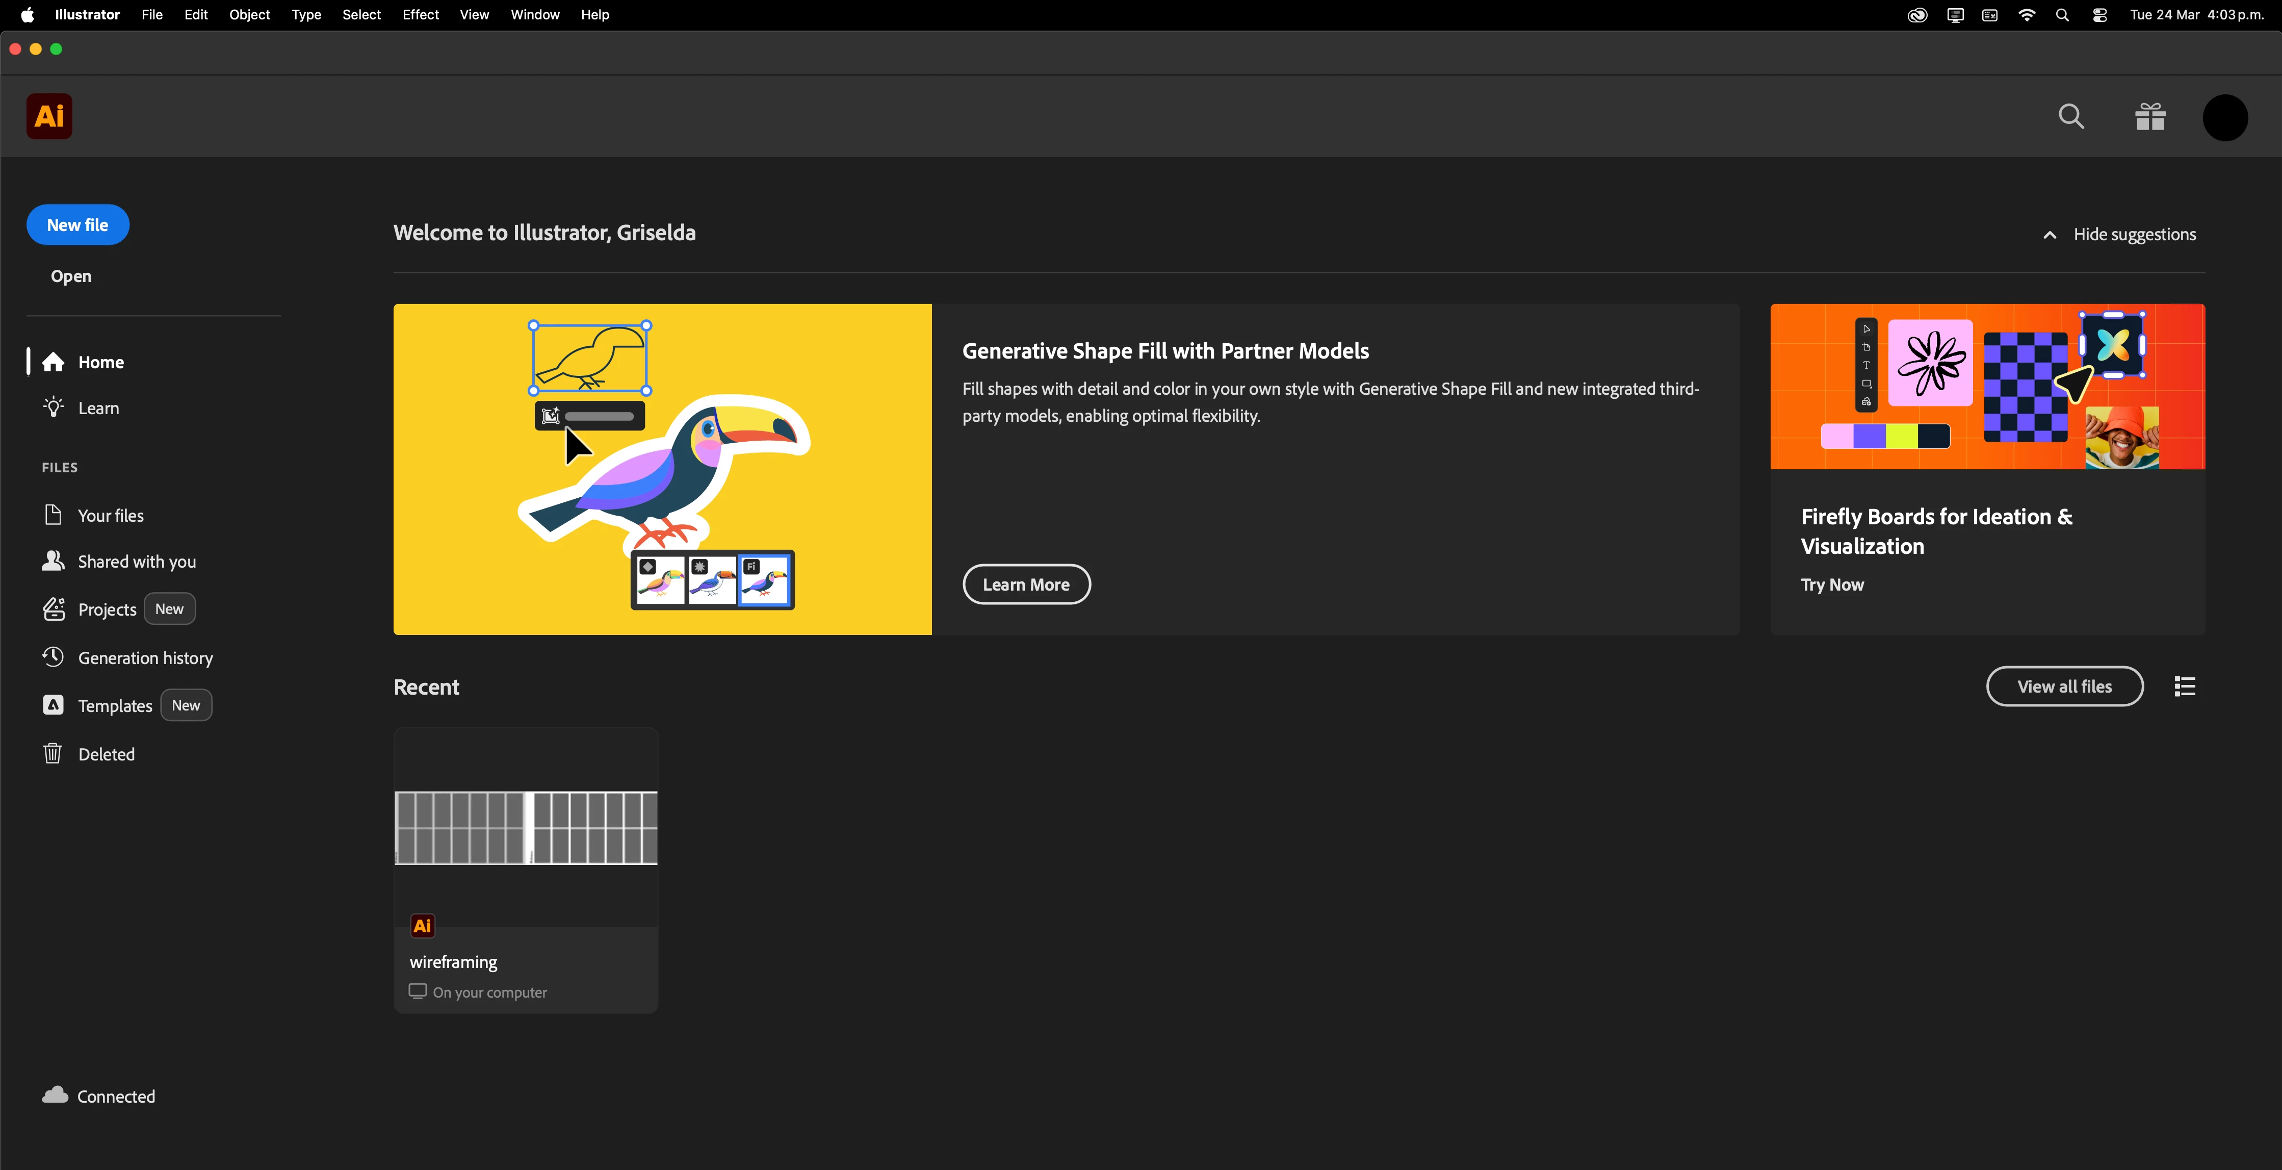
Task: Click Learn More about Generative Shape Fill
Action: pyautogui.click(x=1026, y=585)
